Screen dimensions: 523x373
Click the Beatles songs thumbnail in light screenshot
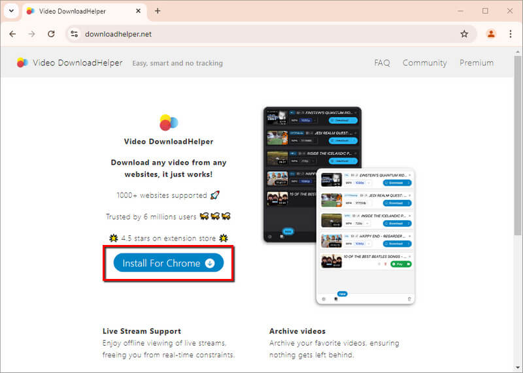click(331, 261)
